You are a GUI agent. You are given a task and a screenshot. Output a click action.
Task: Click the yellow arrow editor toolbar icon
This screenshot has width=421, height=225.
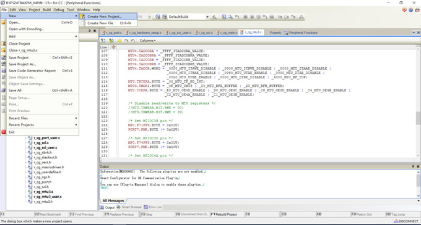pos(119,41)
